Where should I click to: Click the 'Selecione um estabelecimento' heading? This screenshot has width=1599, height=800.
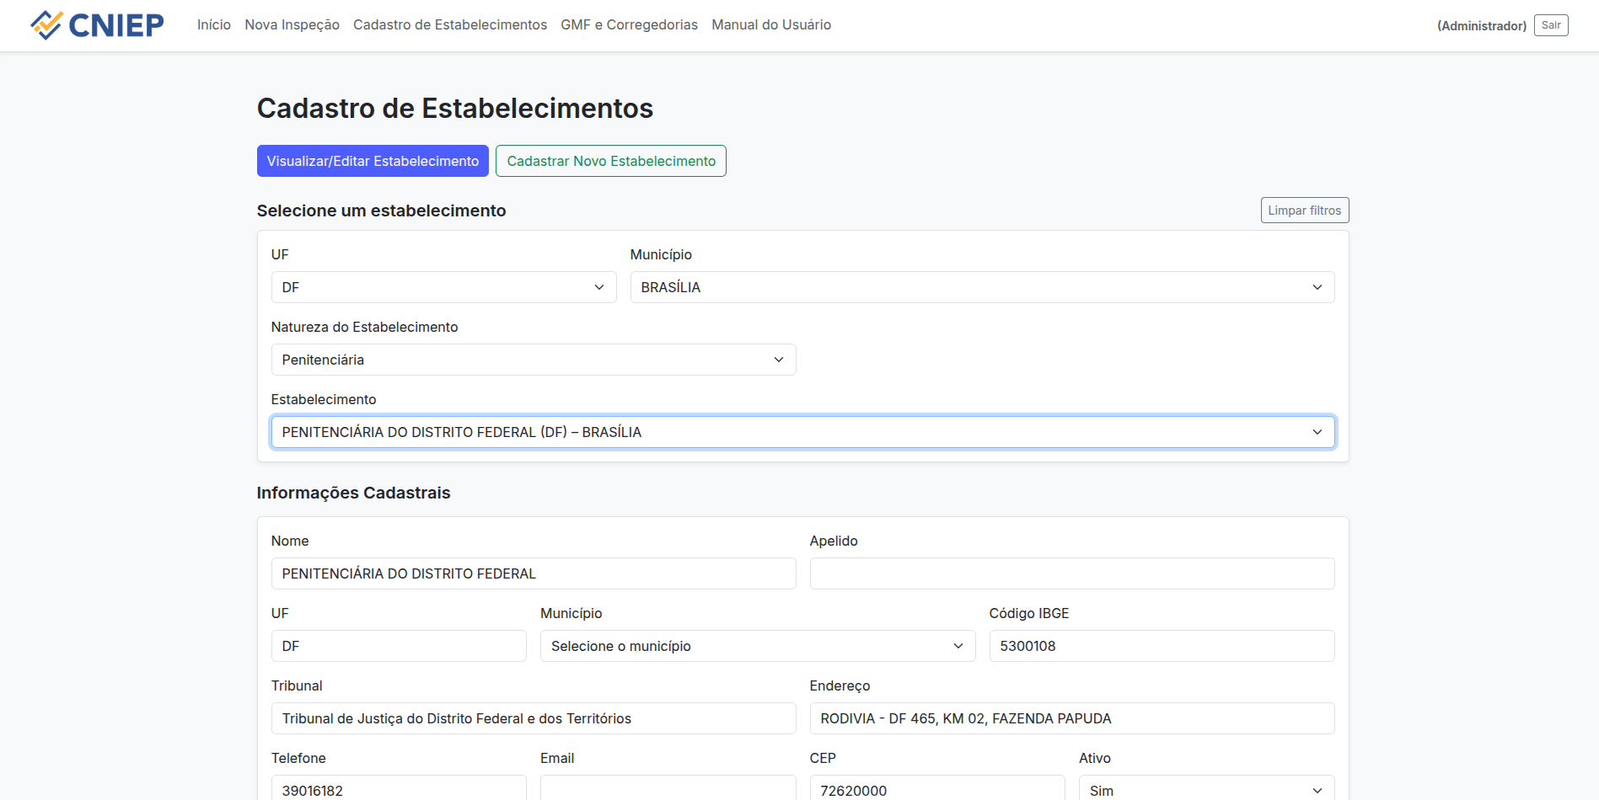tap(381, 211)
